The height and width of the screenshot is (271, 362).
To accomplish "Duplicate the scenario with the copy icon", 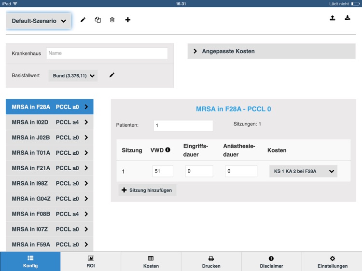I will tap(97, 20).
